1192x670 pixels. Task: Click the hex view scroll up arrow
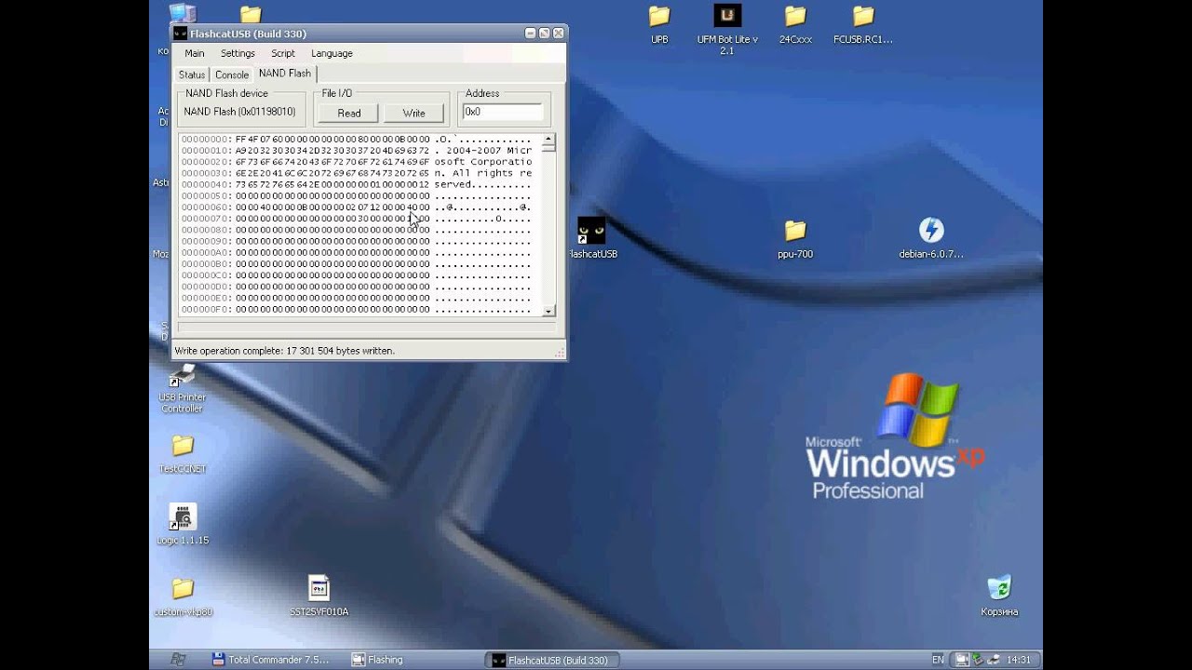point(549,140)
